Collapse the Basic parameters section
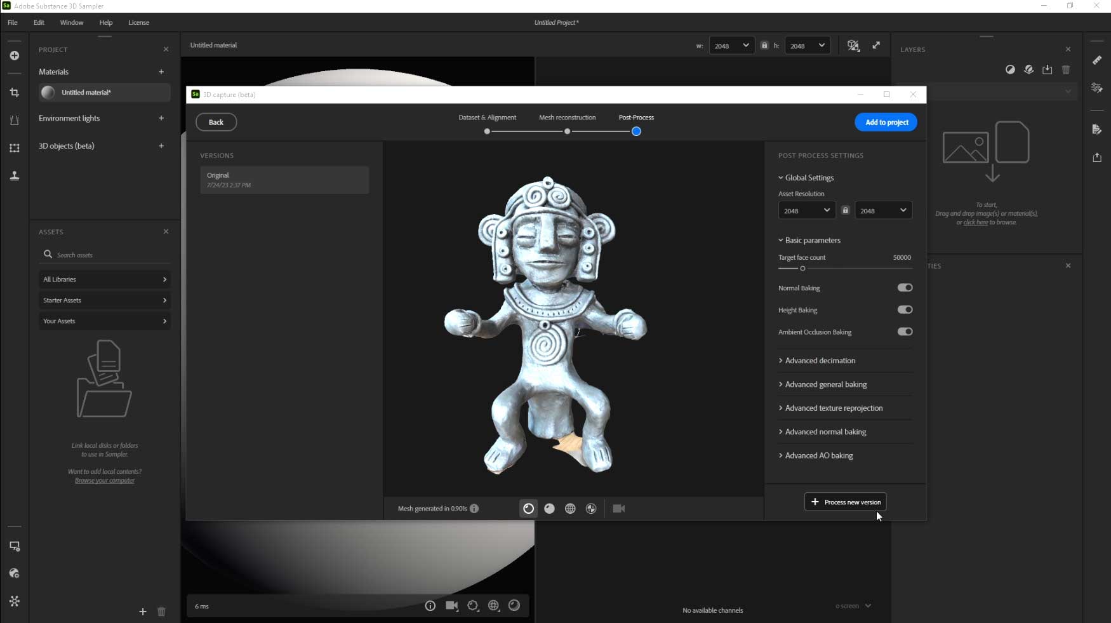The width and height of the screenshot is (1111, 623). click(x=809, y=240)
